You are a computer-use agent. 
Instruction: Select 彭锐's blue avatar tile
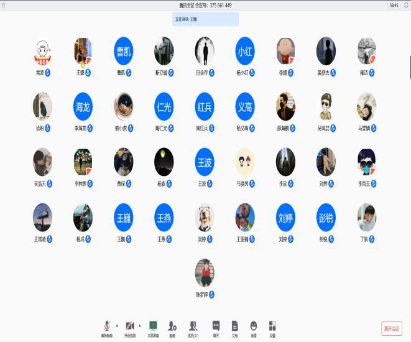pyautogui.click(x=326, y=217)
